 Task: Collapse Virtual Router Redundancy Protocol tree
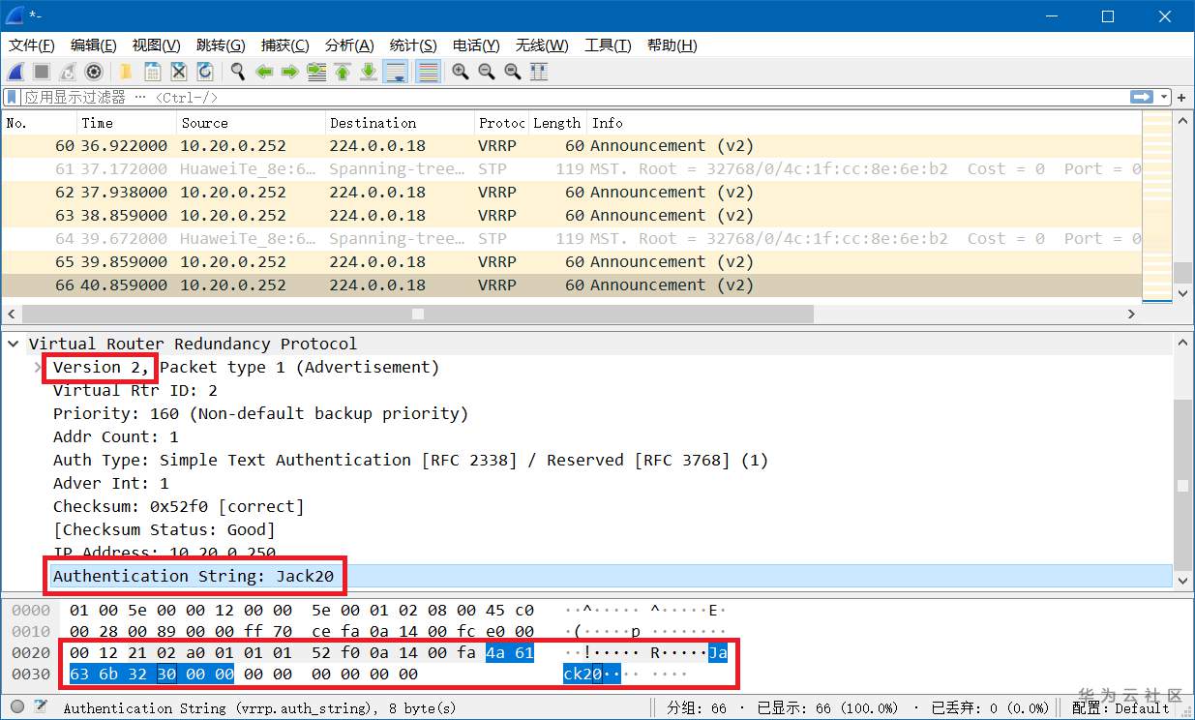click(15, 345)
